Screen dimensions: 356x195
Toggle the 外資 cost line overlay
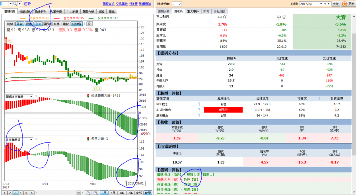point(19,24)
